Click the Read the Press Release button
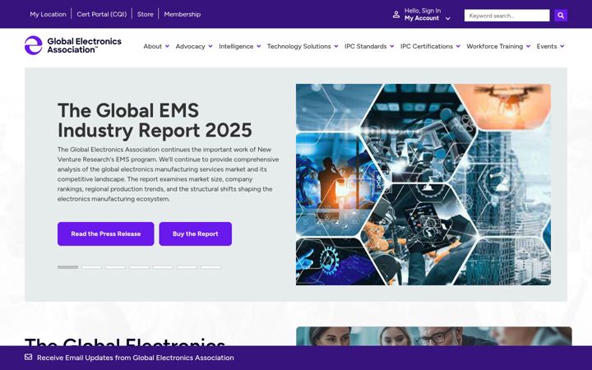Viewport: 592px width, 370px height. tap(106, 234)
